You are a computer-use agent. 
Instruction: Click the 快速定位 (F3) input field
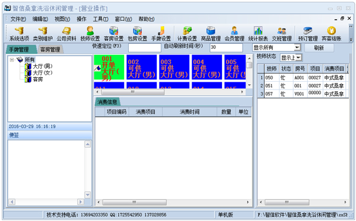[x=145, y=47]
